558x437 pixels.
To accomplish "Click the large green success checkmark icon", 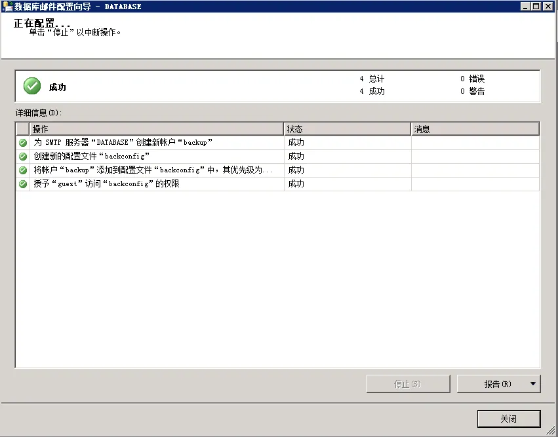I will 32,86.
